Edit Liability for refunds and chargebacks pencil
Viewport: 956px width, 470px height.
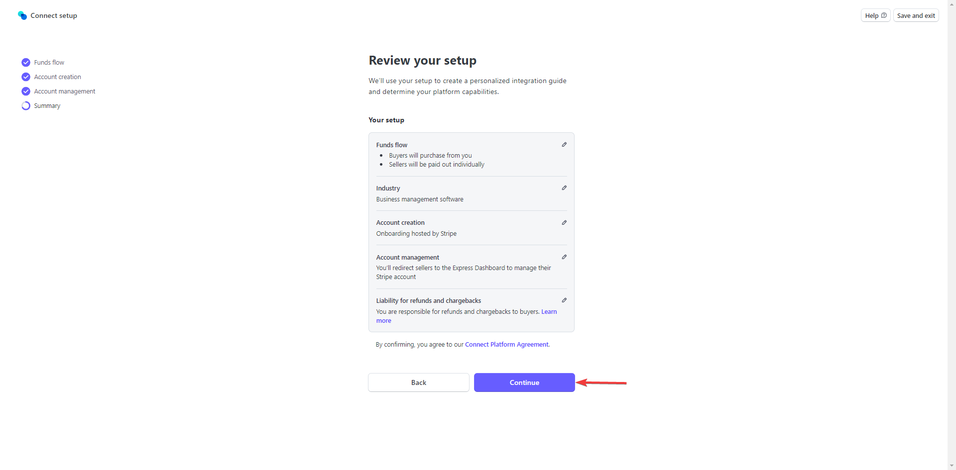(564, 300)
